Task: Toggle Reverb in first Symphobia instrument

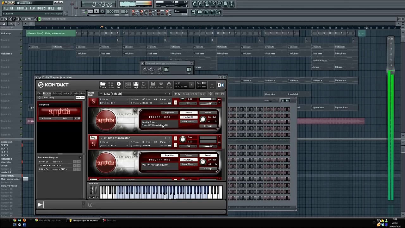Action: 208,113
